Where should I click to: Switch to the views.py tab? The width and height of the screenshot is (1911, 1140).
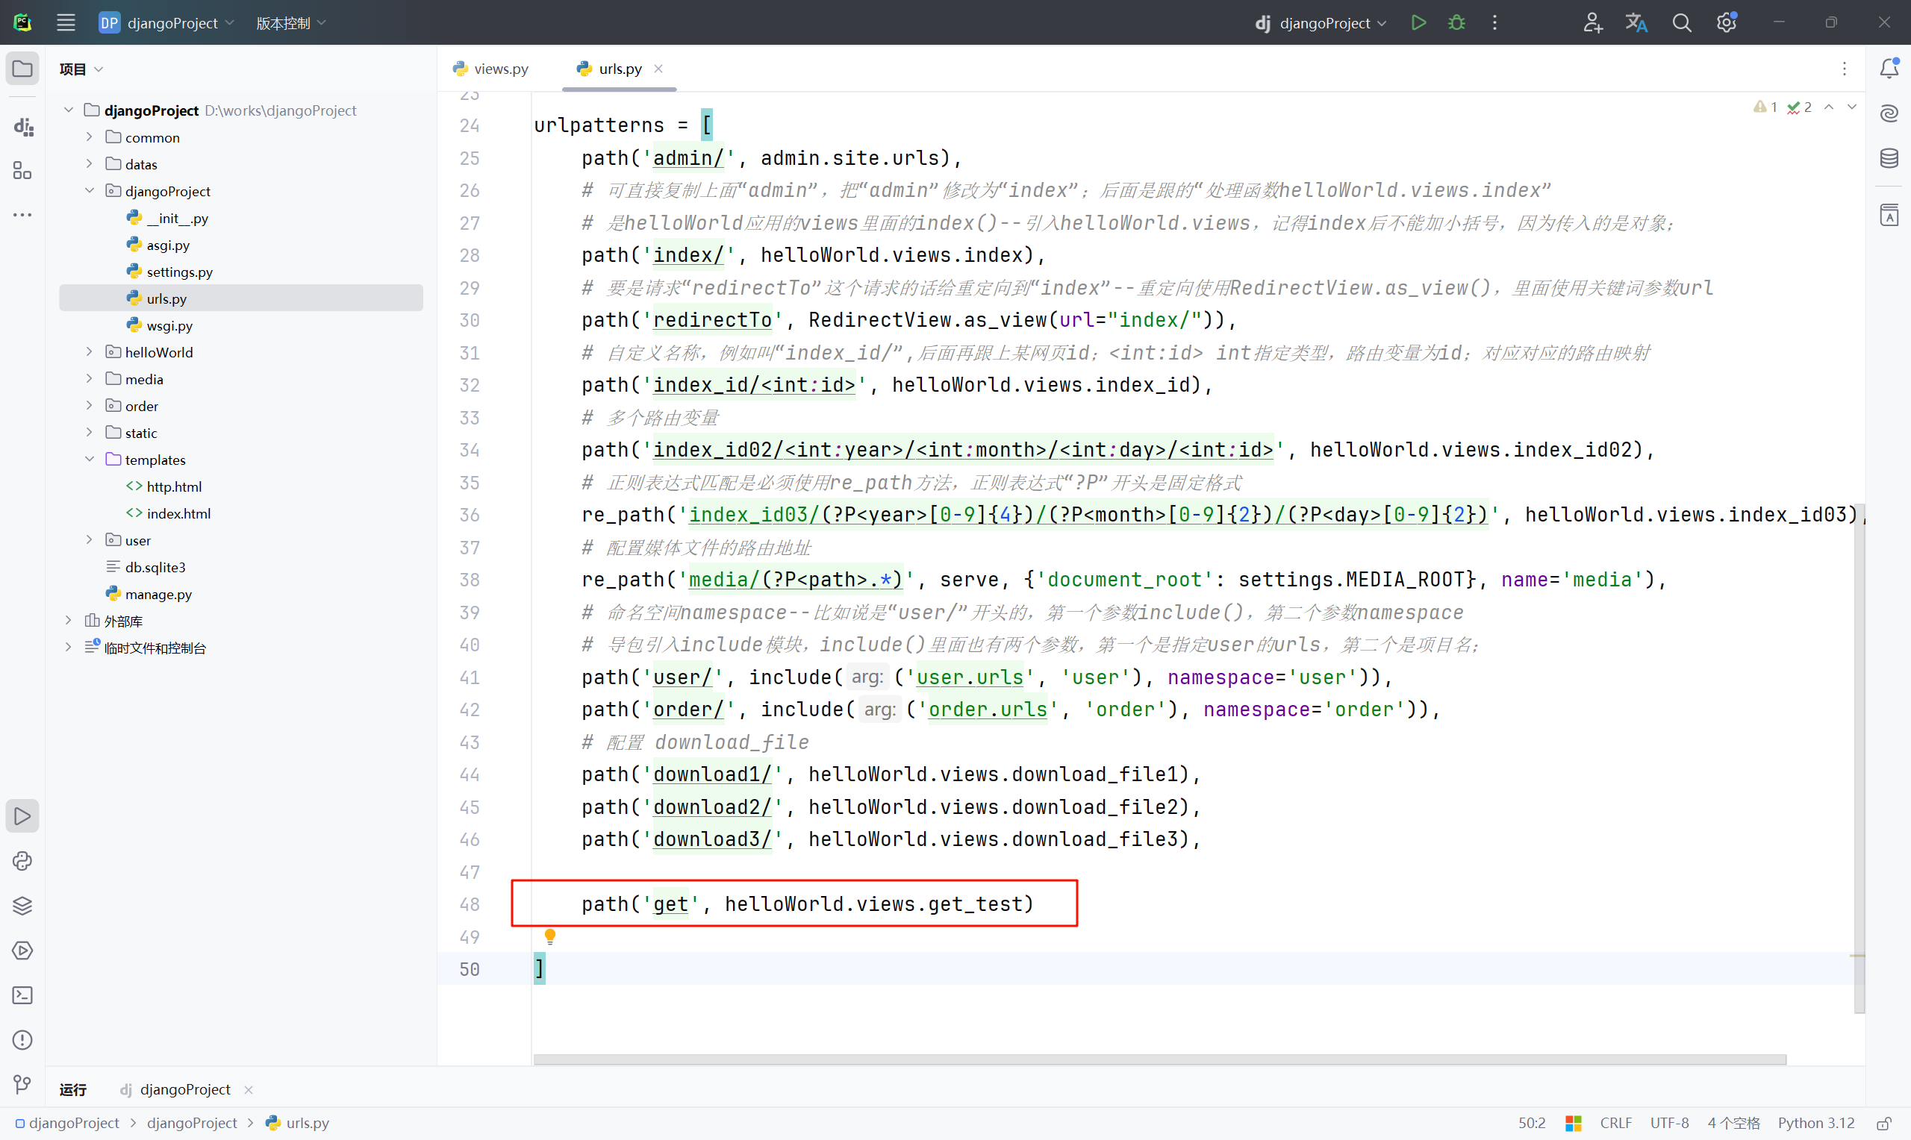point(491,69)
